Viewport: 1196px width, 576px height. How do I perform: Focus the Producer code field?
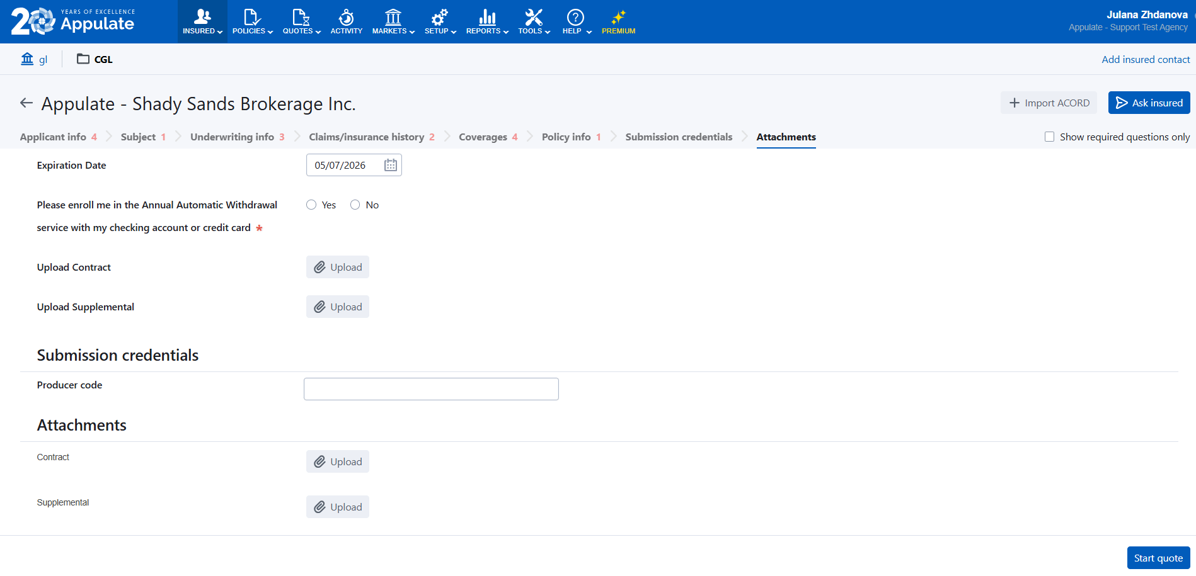(431, 389)
